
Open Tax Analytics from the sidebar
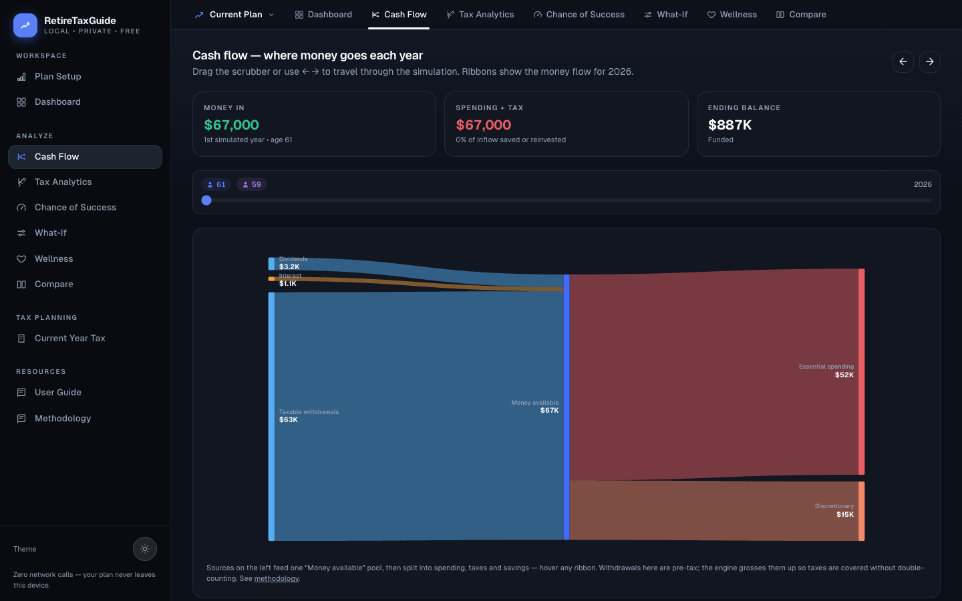pyautogui.click(x=85, y=182)
